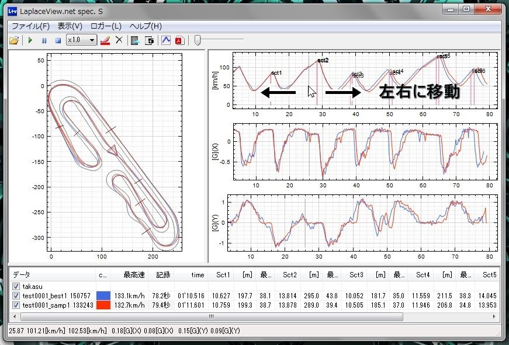The image size is (509, 345).
Task: Click the Sct2 column header
Action: (287, 275)
